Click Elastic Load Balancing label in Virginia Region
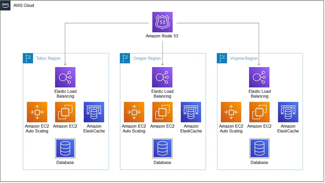This screenshot has height=183, width=325. pyautogui.click(x=260, y=94)
